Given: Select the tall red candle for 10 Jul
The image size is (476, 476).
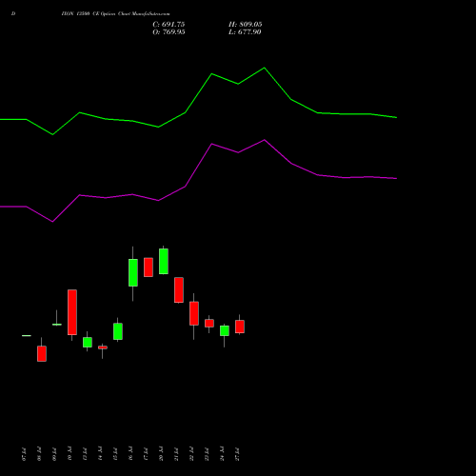Looking at the screenshot, I should [72, 312].
